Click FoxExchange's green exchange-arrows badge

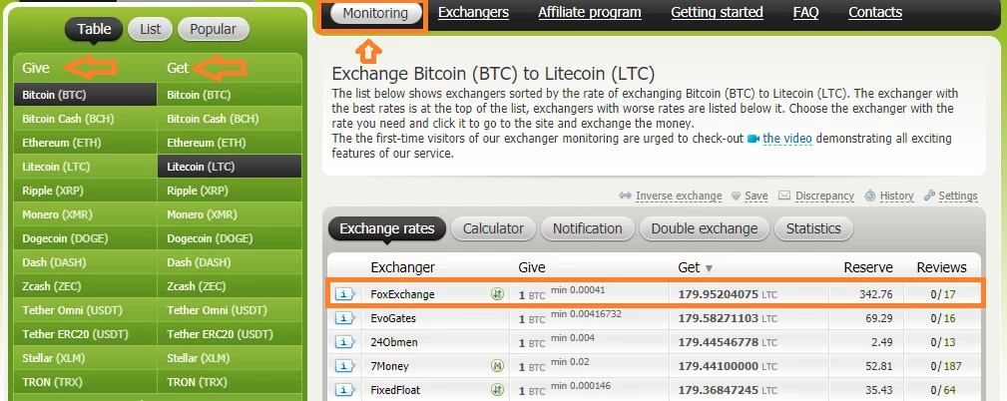pyautogui.click(x=497, y=294)
